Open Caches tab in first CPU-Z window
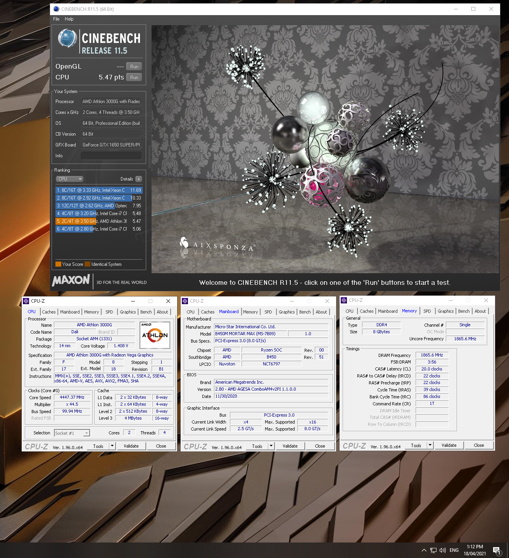509x558 pixels. click(49, 312)
